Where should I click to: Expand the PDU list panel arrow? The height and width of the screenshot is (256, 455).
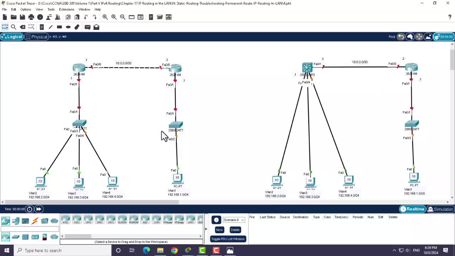tap(206, 229)
